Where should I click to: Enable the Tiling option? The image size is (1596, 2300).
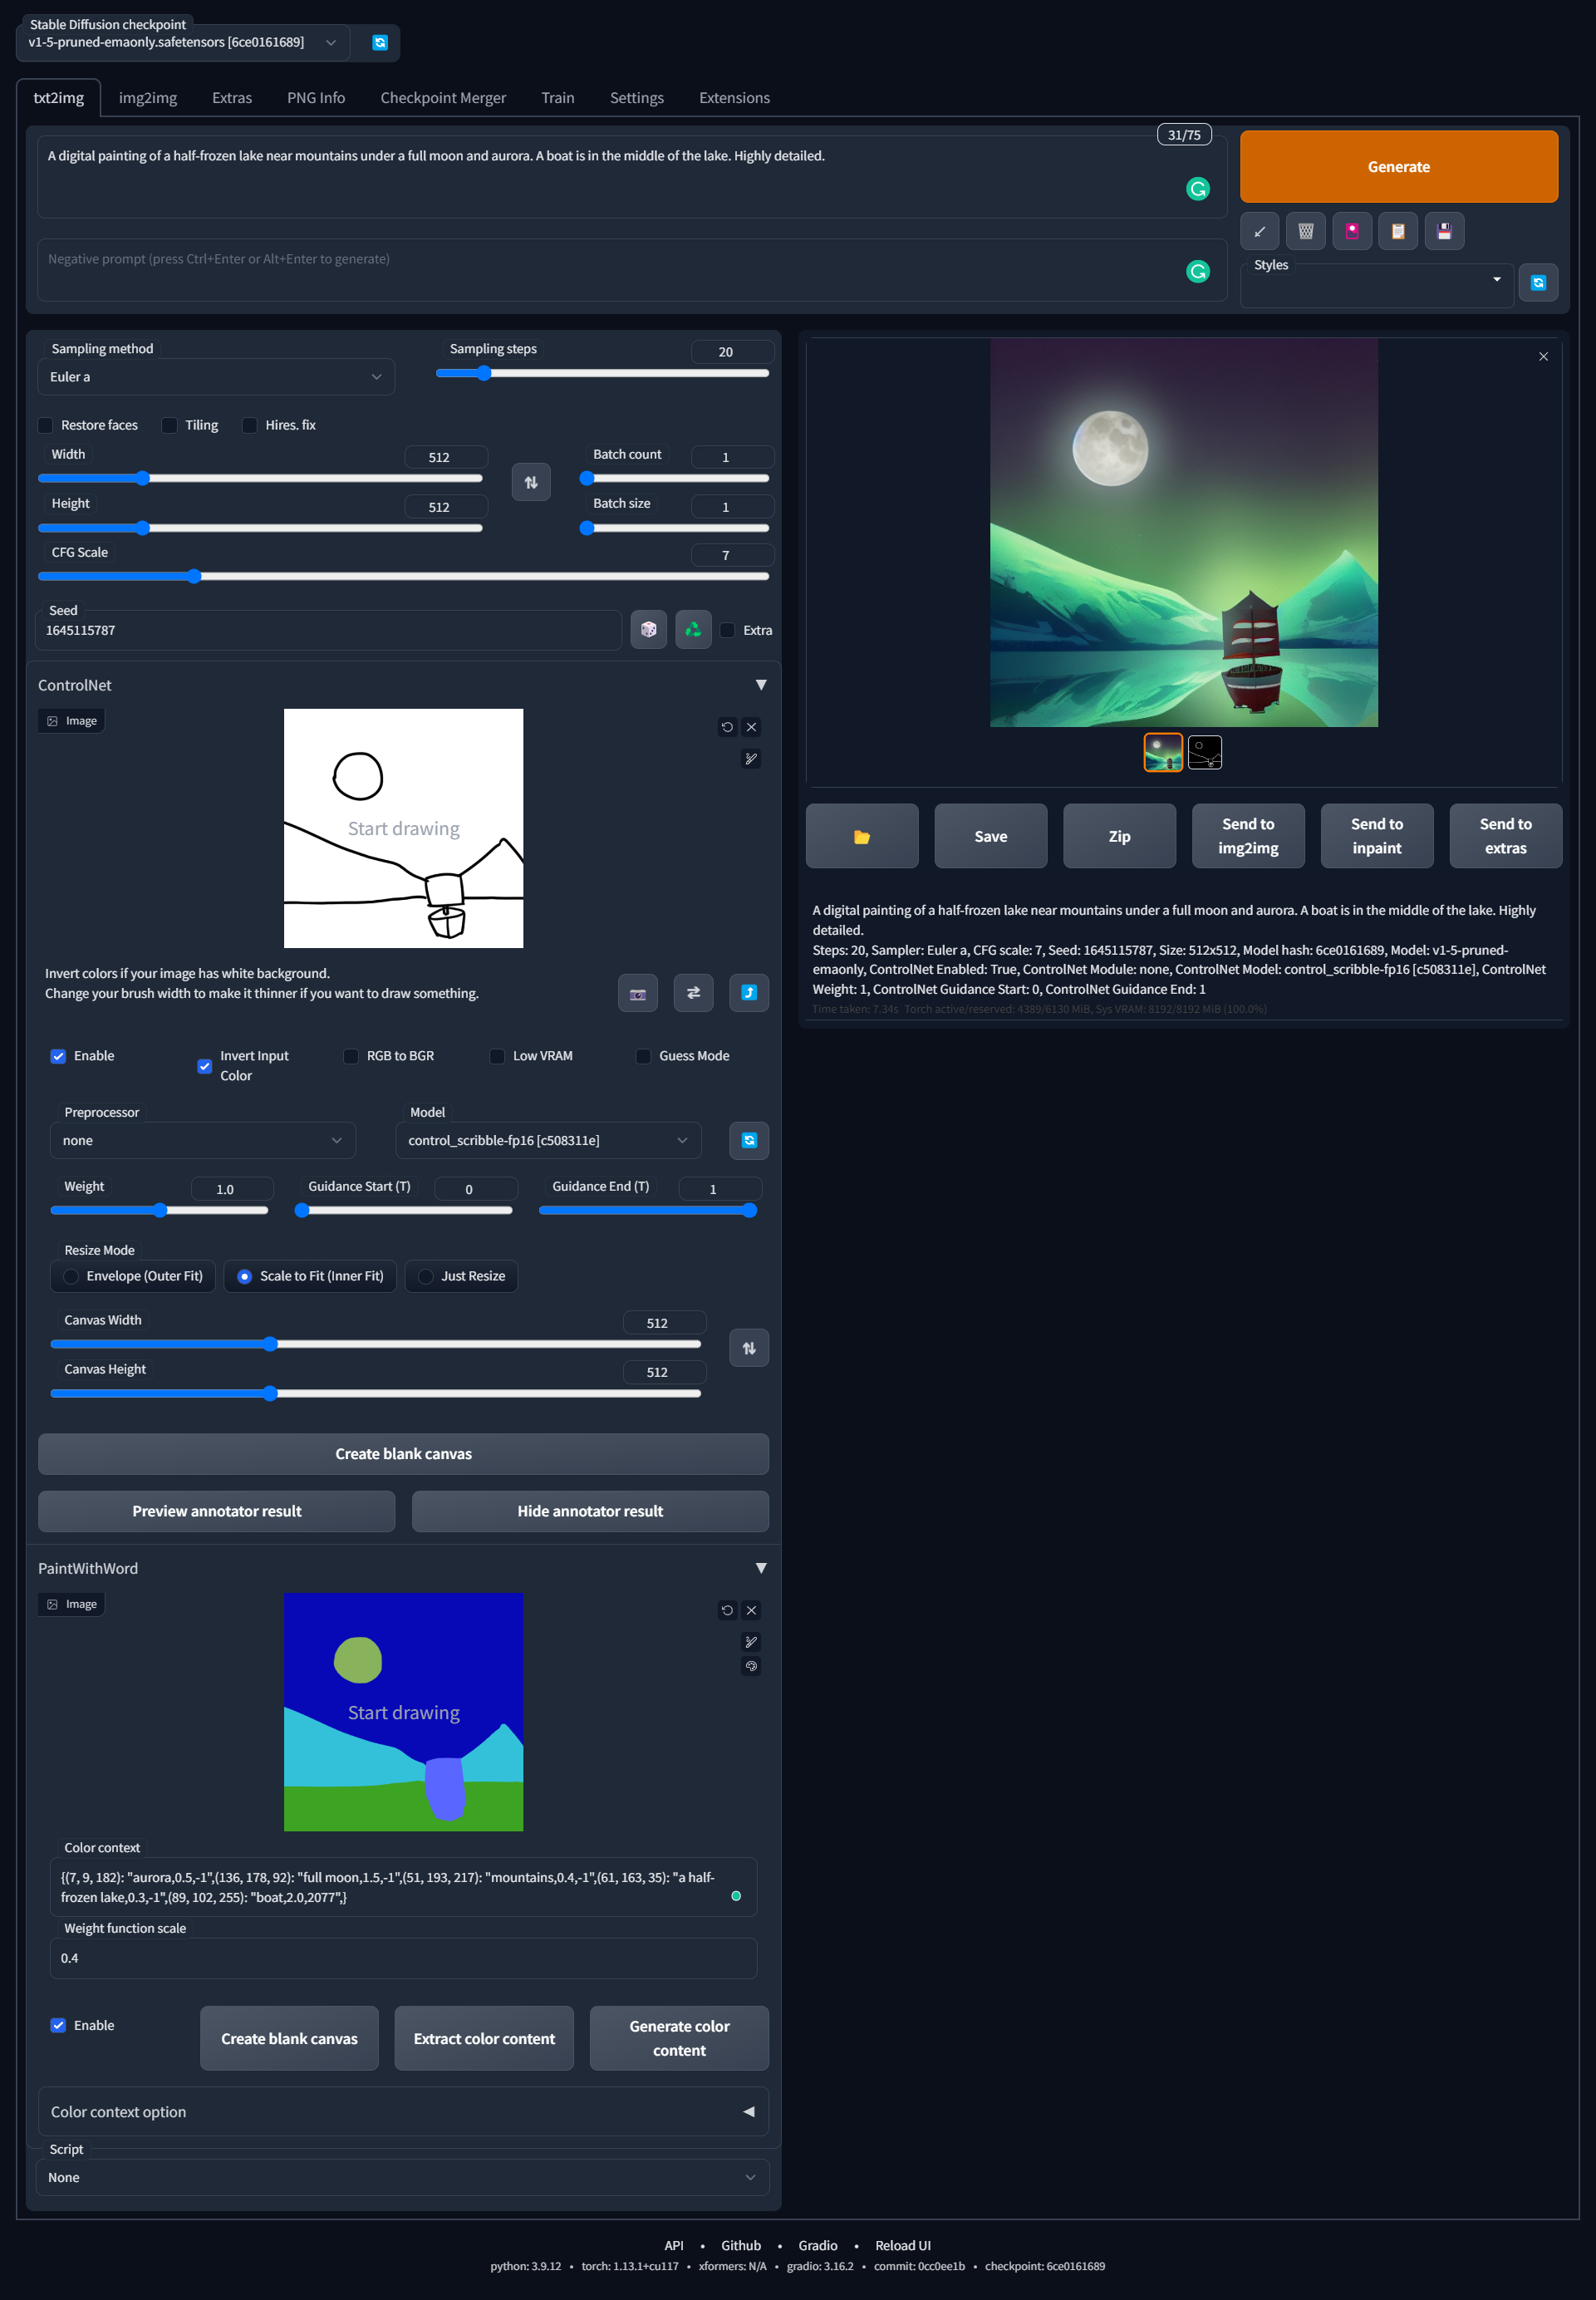click(170, 425)
